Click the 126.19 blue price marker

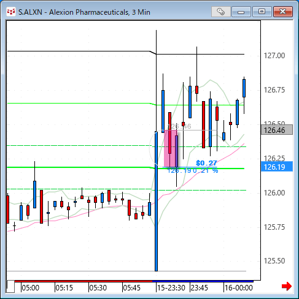point(277,167)
